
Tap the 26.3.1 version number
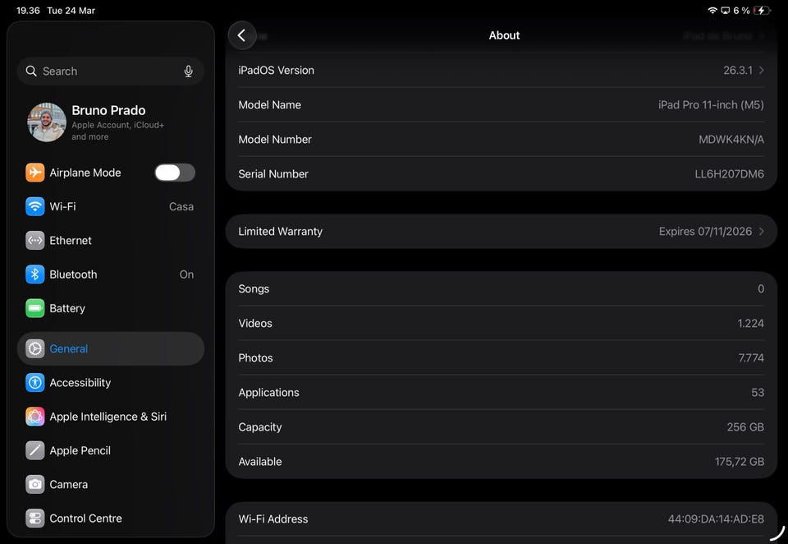pyautogui.click(x=738, y=71)
